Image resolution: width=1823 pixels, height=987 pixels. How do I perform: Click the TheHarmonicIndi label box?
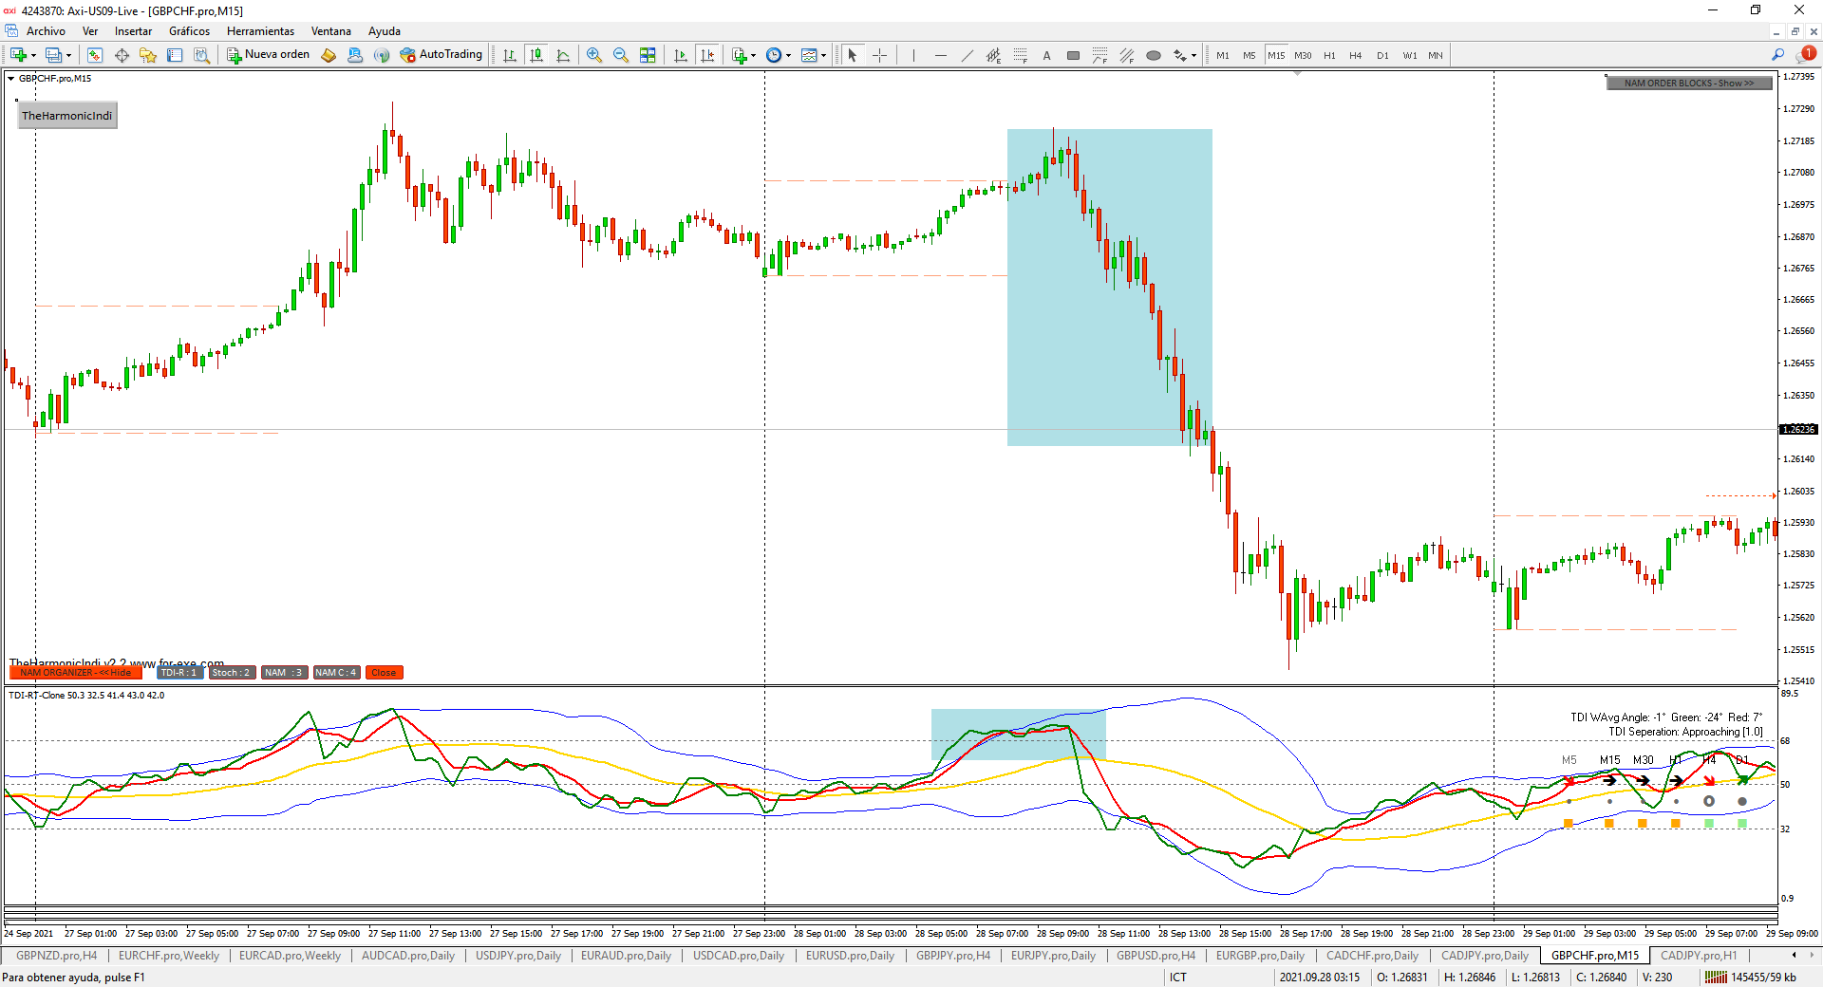67,116
